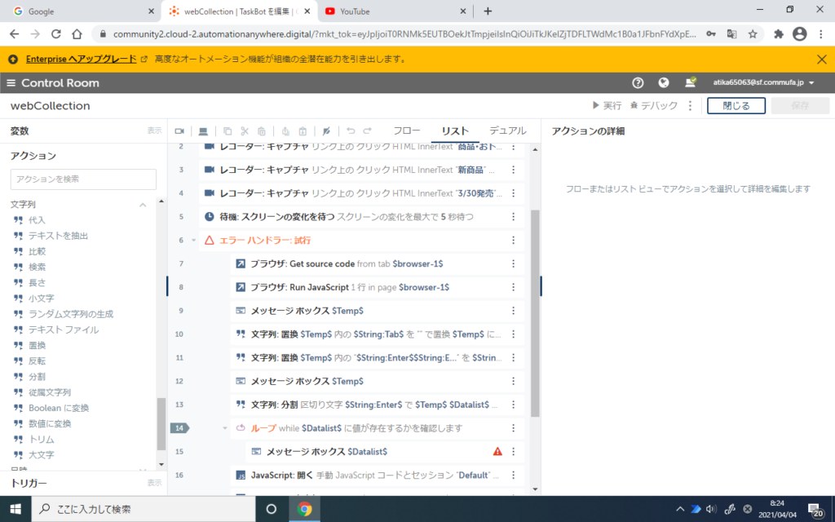Switch to the フロー view tab

tap(408, 130)
